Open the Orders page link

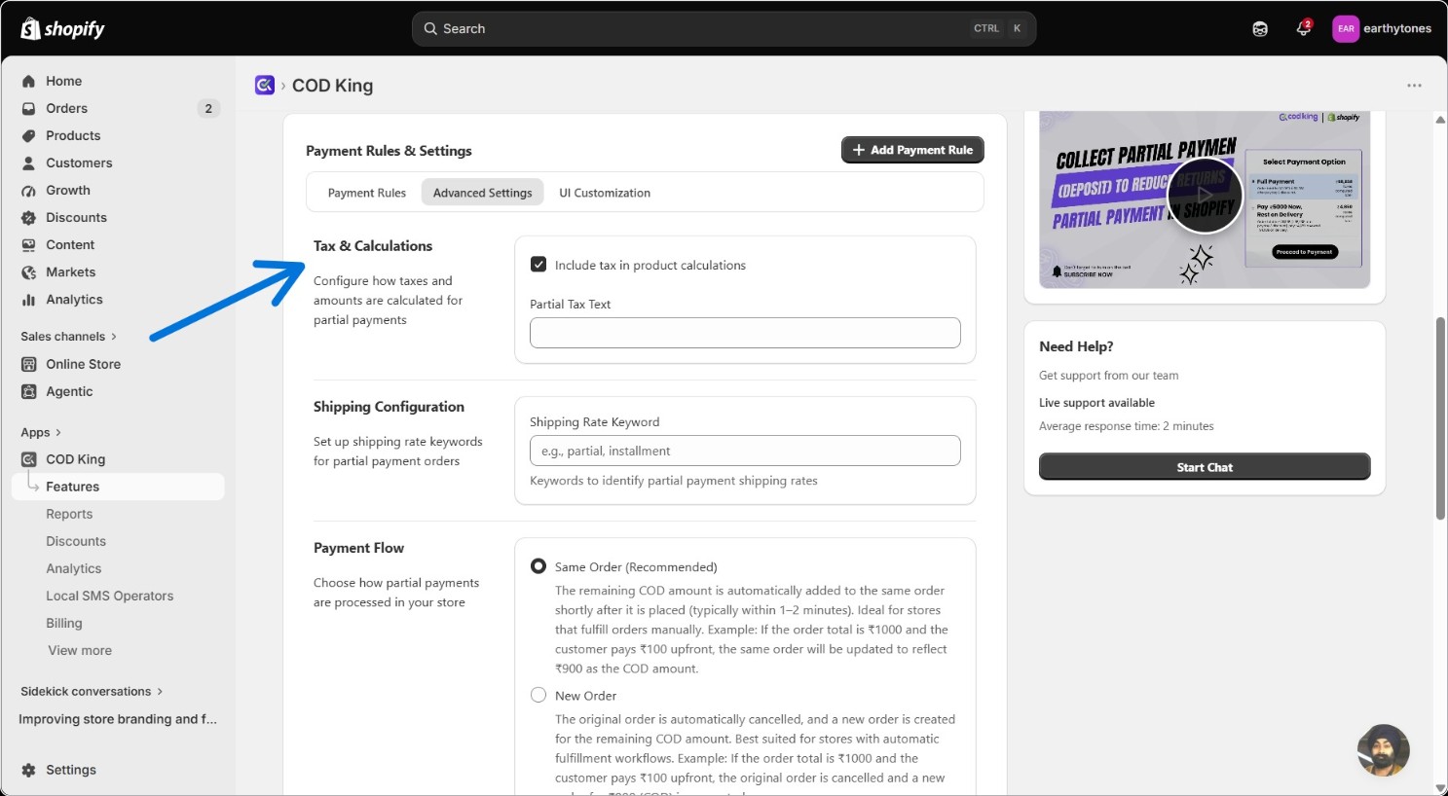click(66, 108)
